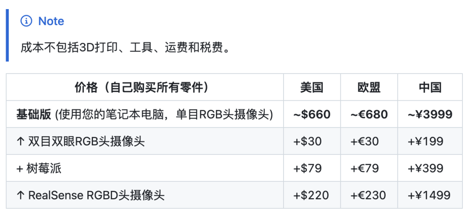Click the +$220 RealSense price cell

pos(311,195)
